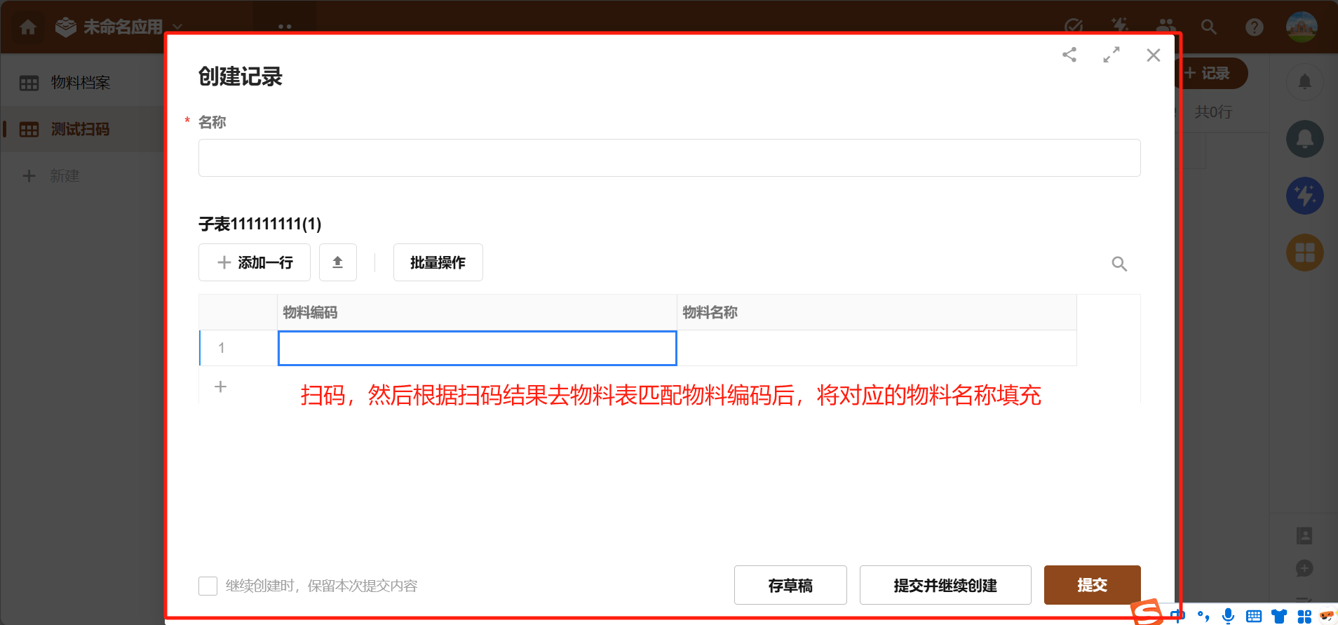Click the 添加一行 button
The image size is (1338, 625).
[255, 262]
